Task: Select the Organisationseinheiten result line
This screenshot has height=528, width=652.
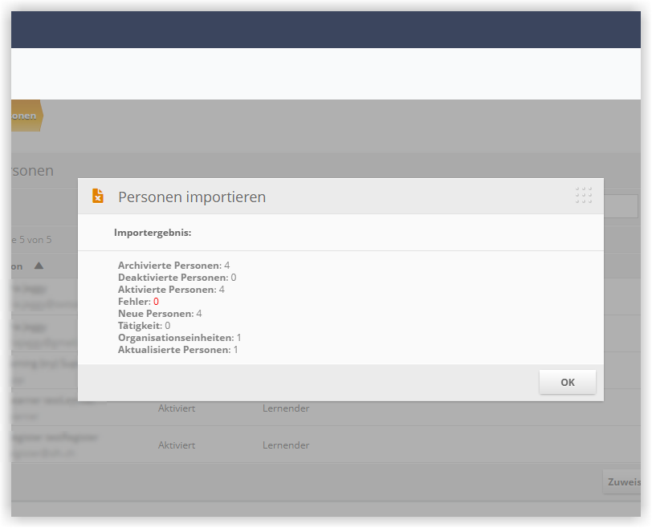Action: [180, 338]
